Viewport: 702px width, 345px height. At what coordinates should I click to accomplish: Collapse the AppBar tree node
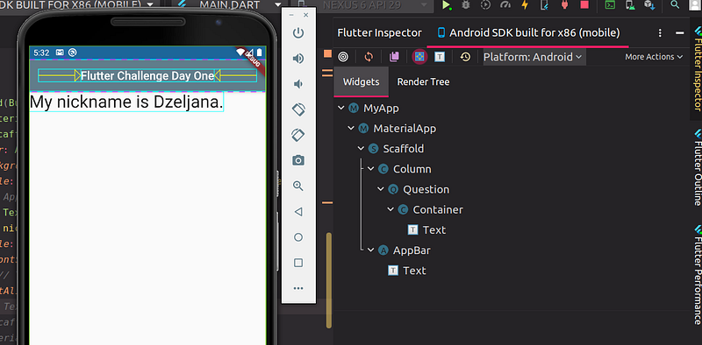(x=370, y=250)
